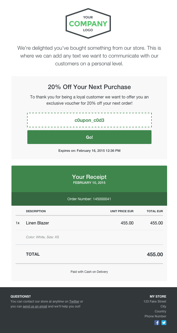Click the "Your Receipt" header title
The width and height of the screenshot is (177, 333).
click(x=89, y=177)
